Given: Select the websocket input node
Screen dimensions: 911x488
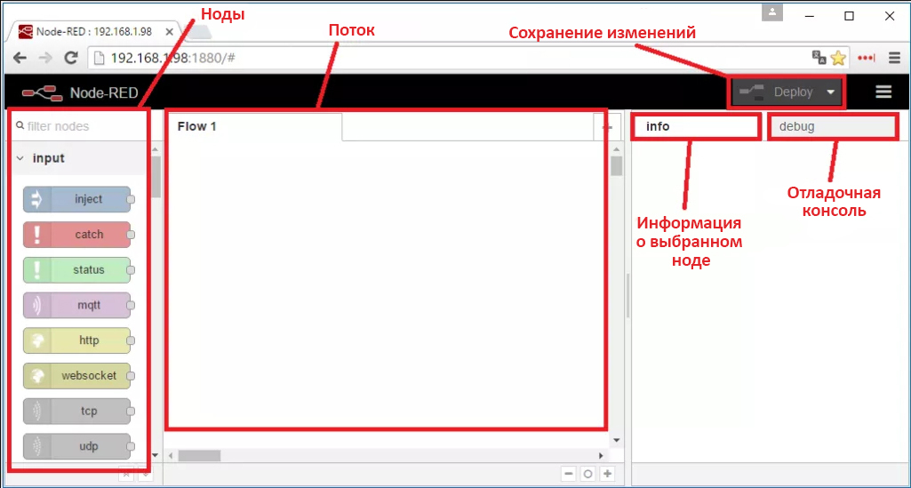Looking at the screenshot, I should click(77, 375).
